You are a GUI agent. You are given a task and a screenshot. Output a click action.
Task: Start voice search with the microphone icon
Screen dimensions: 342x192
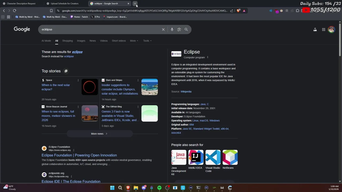(172, 30)
